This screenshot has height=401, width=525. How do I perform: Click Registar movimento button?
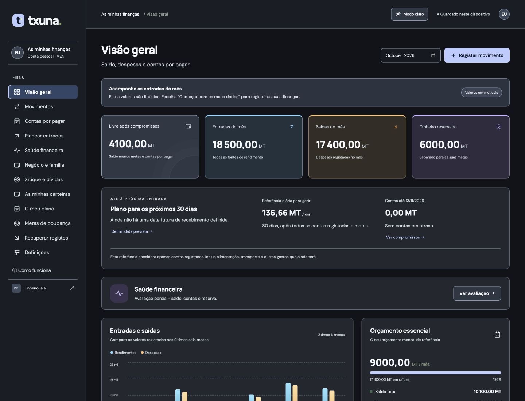click(x=477, y=55)
